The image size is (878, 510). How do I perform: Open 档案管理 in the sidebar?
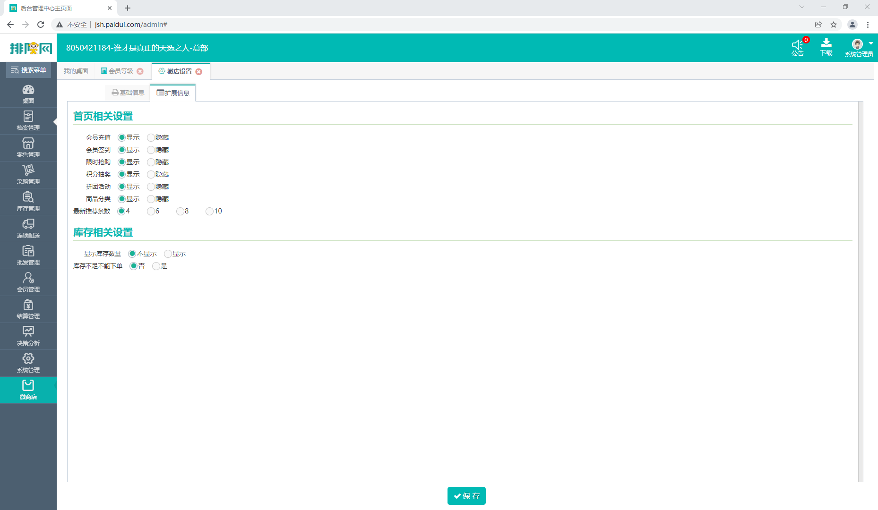(x=28, y=121)
